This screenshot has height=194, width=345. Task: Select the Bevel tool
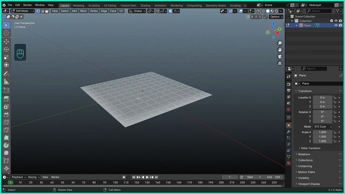click(x=6, y=114)
